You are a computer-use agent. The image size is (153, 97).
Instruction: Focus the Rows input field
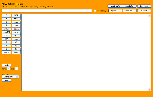[9, 68]
